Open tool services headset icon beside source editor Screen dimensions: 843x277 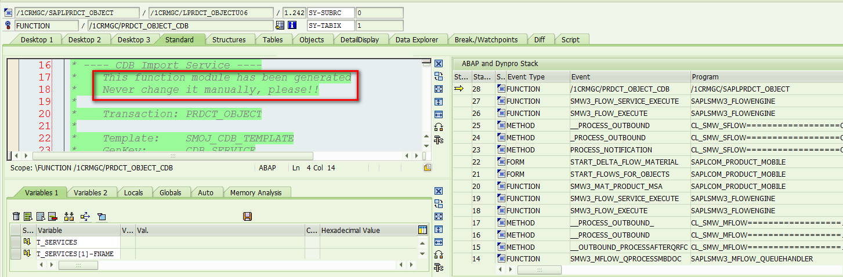point(439,127)
